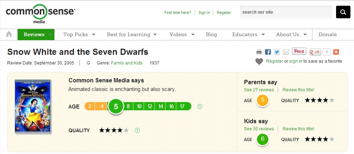Select age 10 on the age bar

click(x=139, y=106)
